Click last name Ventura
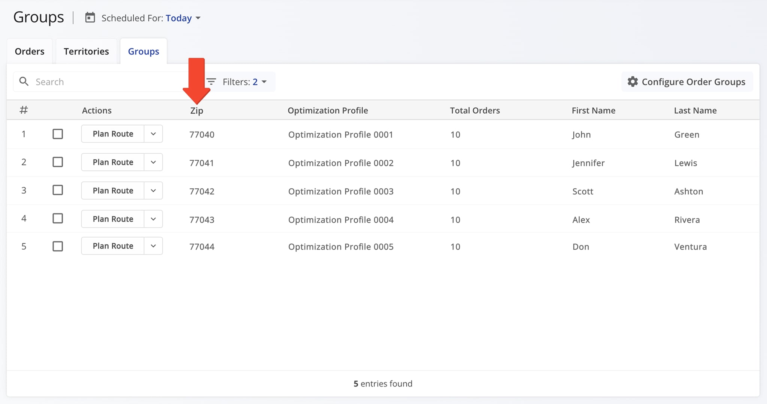Viewport: 767px width, 404px height. coord(691,247)
